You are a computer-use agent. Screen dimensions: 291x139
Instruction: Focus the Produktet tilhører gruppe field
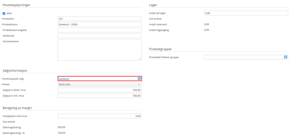pyautogui.click(x=244, y=57)
